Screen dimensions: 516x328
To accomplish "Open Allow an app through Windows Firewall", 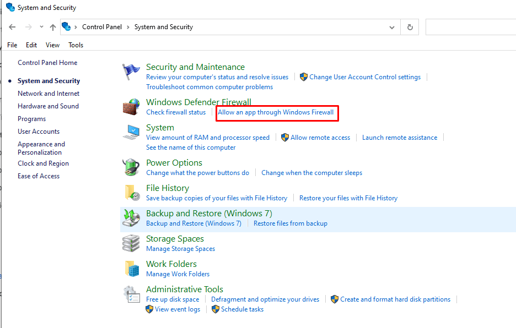I will pos(276,112).
